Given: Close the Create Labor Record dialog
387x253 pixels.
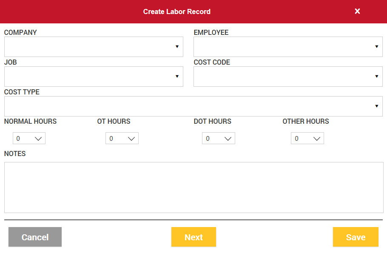Looking at the screenshot, I should (357, 11).
